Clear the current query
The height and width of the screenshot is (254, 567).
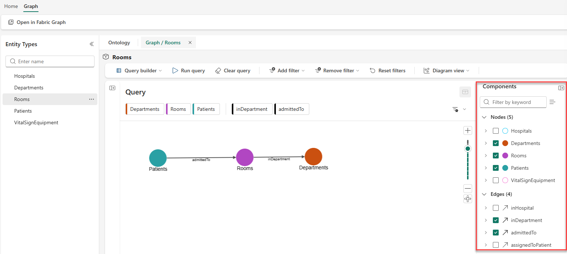coord(233,70)
